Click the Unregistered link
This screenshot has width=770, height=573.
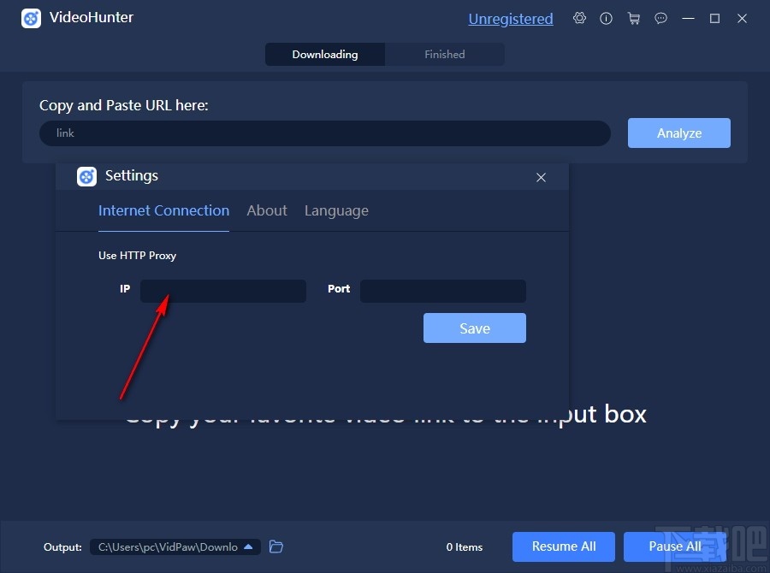click(x=511, y=19)
